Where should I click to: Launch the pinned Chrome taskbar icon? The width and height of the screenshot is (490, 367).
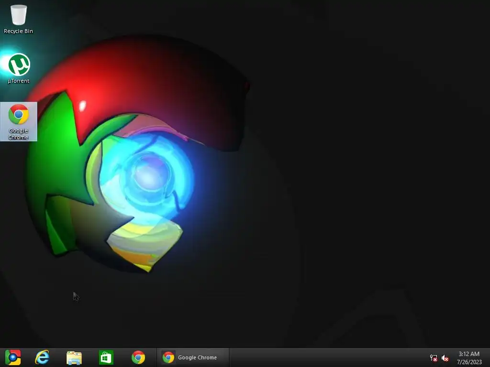coord(138,357)
